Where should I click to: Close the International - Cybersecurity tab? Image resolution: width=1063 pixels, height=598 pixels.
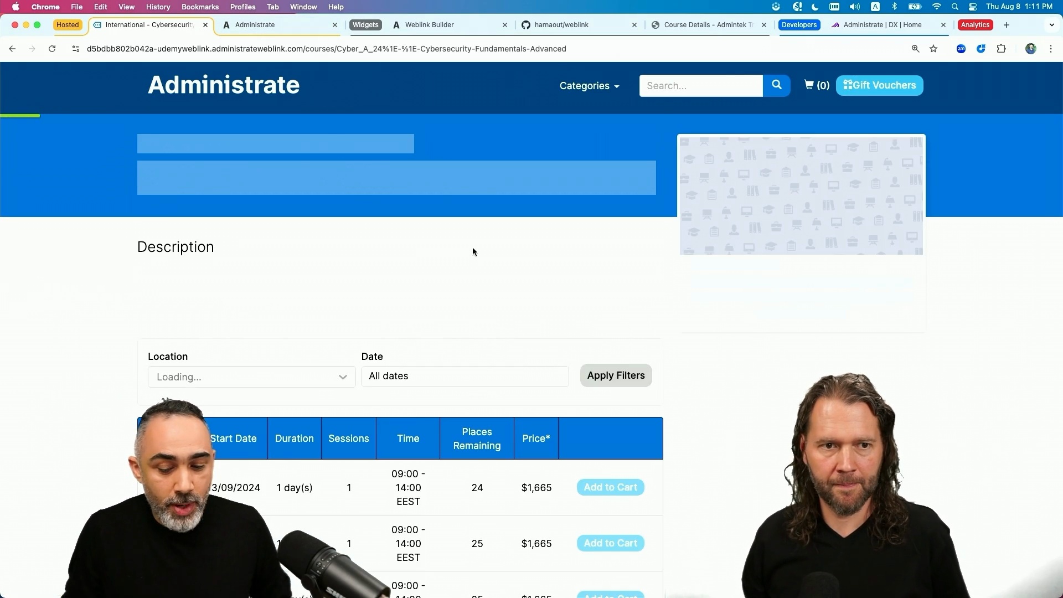(205, 25)
